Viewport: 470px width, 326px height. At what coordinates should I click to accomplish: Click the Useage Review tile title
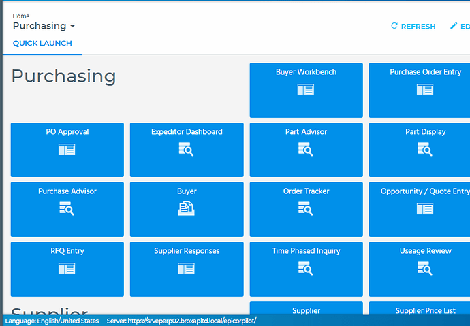coord(425,251)
